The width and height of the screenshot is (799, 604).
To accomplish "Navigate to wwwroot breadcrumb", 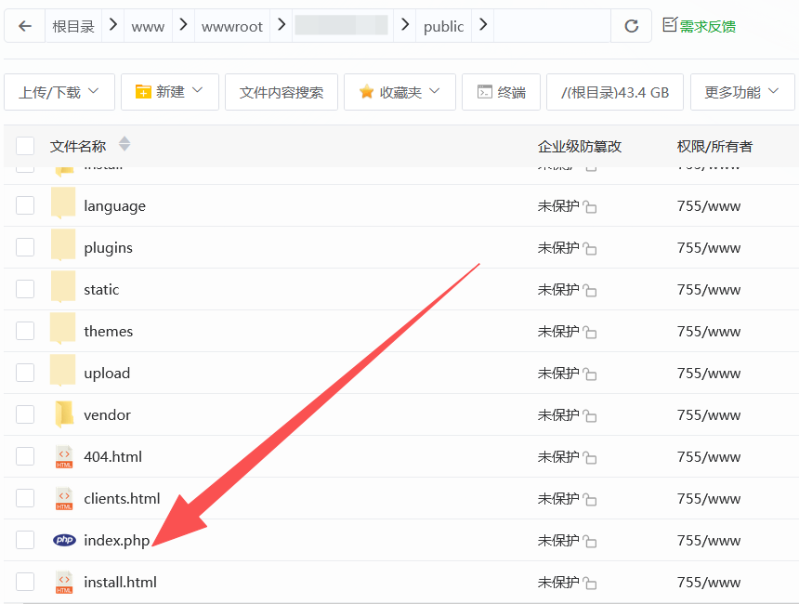I will click(x=232, y=27).
